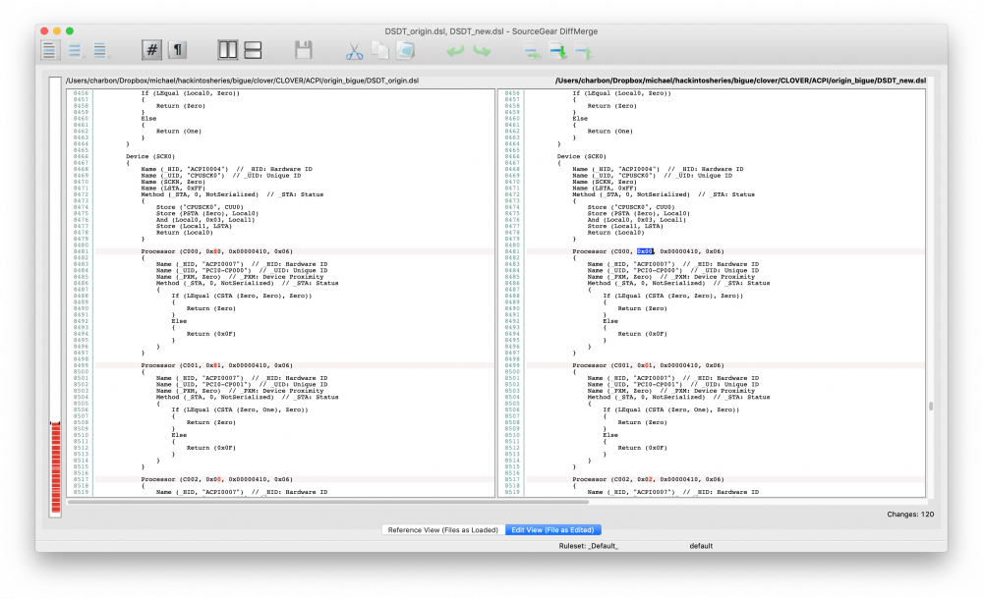Click the DSDT_origin.dsl file path header
The height and width of the screenshot is (599, 983).
click(x=242, y=81)
